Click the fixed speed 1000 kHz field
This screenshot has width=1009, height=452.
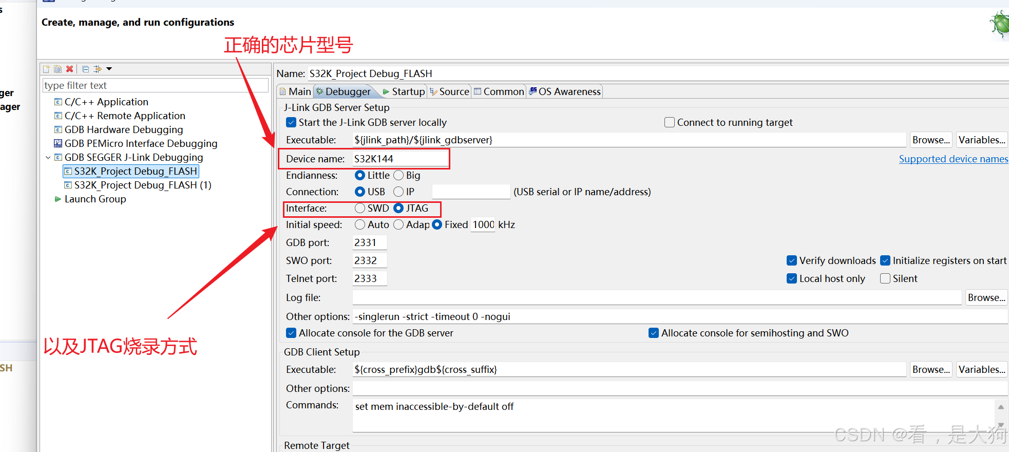point(483,224)
